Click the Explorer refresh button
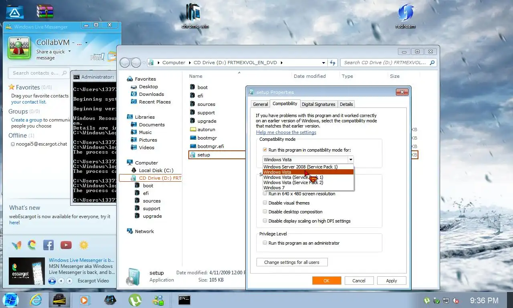This screenshot has width=513, height=308. pos(333,63)
